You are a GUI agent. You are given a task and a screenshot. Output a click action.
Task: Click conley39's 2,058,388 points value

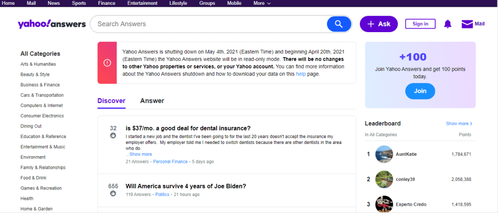pyautogui.click(x=461, y=179)
